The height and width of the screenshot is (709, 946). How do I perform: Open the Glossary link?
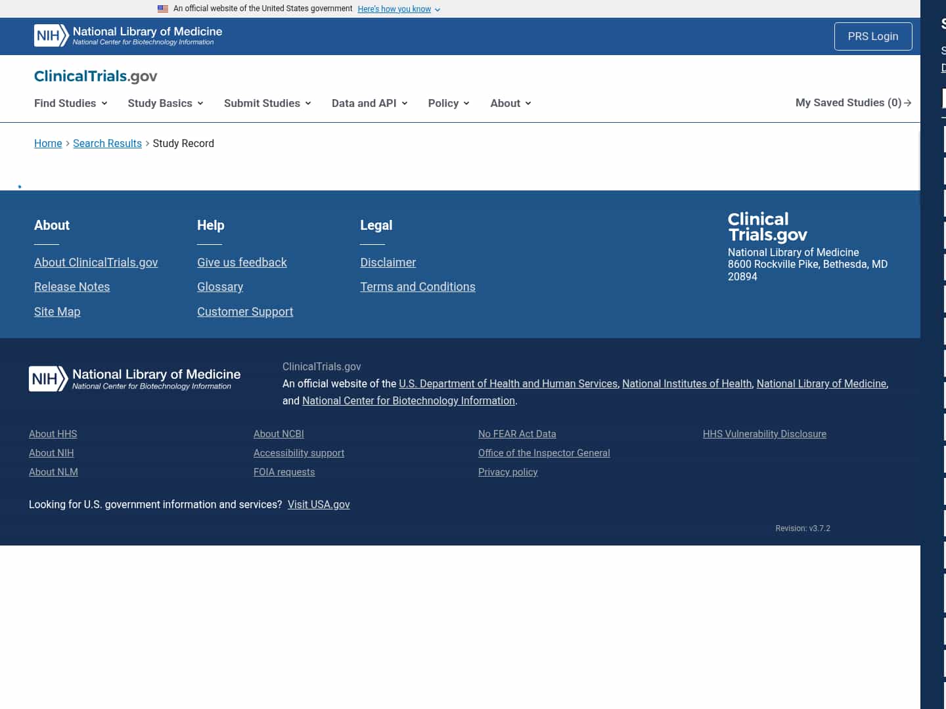220,287
